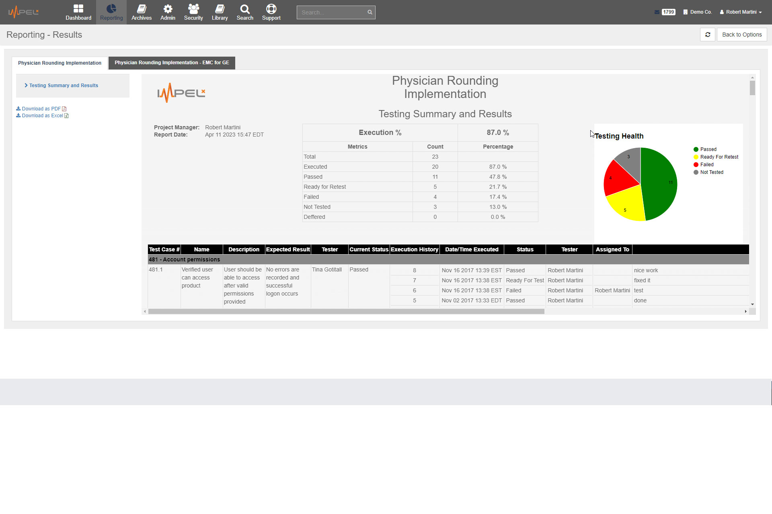Click the Nov 02 2017 13:33 EDT cell

[x=472, y=300]
